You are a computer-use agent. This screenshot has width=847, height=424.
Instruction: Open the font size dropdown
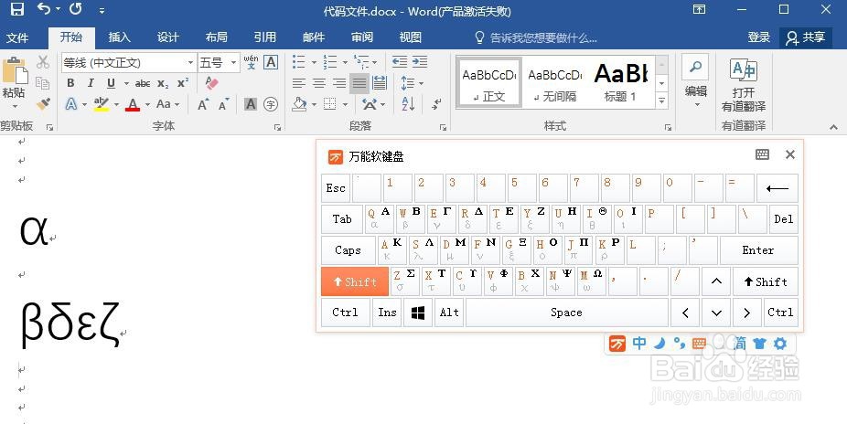pos(233,62)
